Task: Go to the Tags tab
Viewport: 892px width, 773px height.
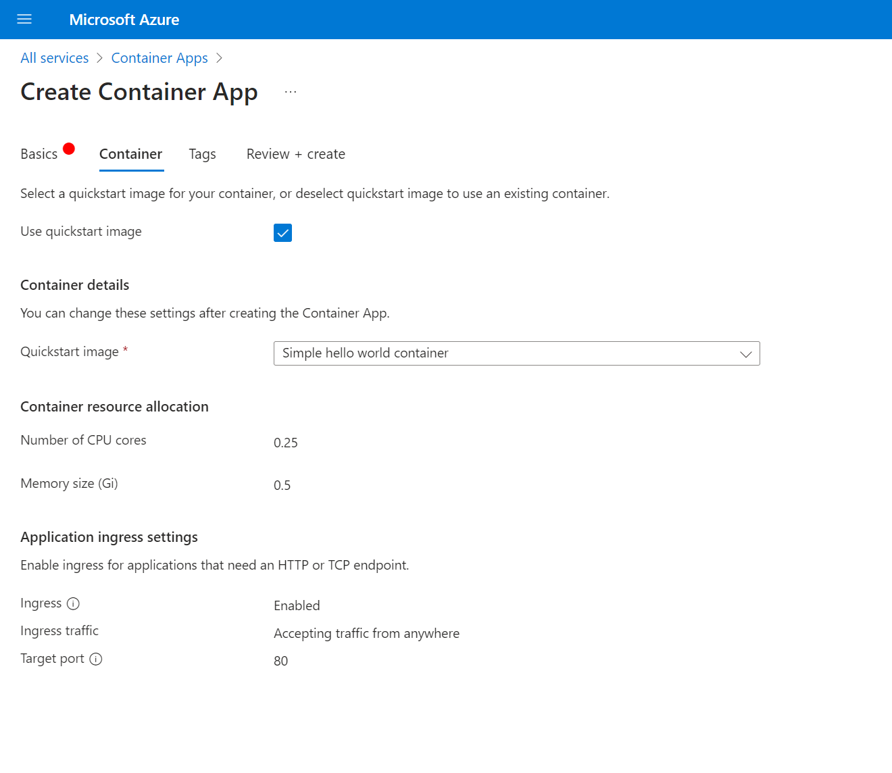Action: pos(202,154)
